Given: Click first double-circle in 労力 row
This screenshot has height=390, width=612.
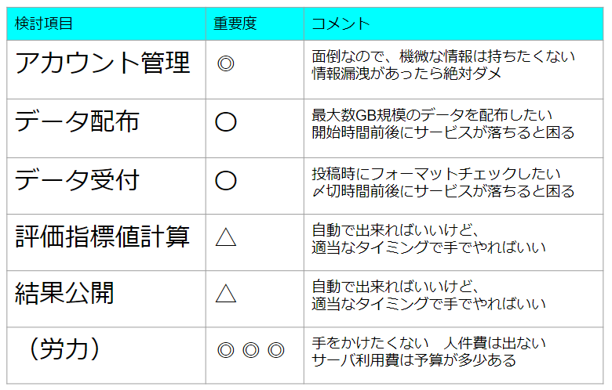Looking at the screenshot, I should click(x=225, y=350).
